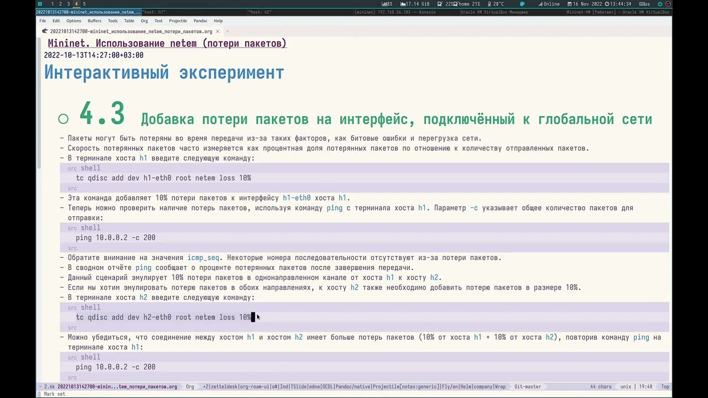Image resolution: width=708 pixels, height=398 pixels.
Task: Click the 2.6k buffer size indicator
Action: [x=49, y=387]
